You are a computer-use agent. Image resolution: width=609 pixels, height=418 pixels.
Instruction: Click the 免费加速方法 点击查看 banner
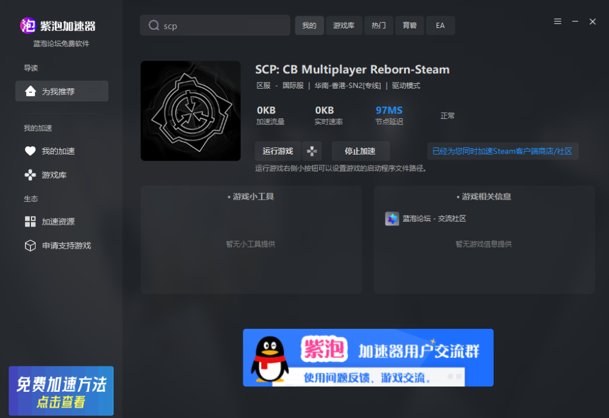61,391
